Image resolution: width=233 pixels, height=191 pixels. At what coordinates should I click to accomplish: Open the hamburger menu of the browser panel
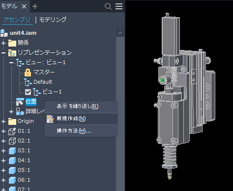pos(119,6)
